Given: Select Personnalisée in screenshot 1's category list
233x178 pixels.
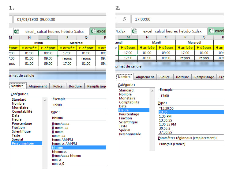Looking at the screenshot, I should [x=23, y=143].
